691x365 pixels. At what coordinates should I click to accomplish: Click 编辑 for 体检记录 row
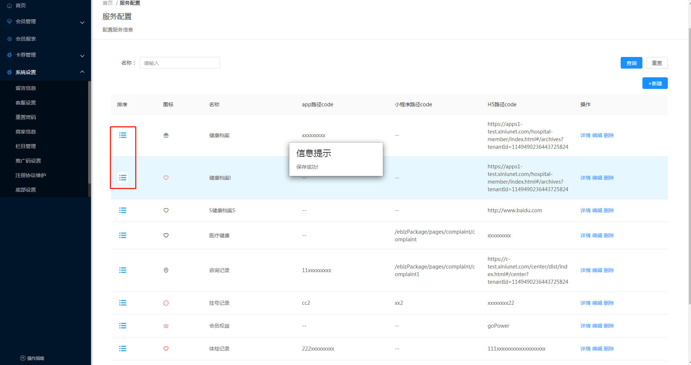click(597, 349)
